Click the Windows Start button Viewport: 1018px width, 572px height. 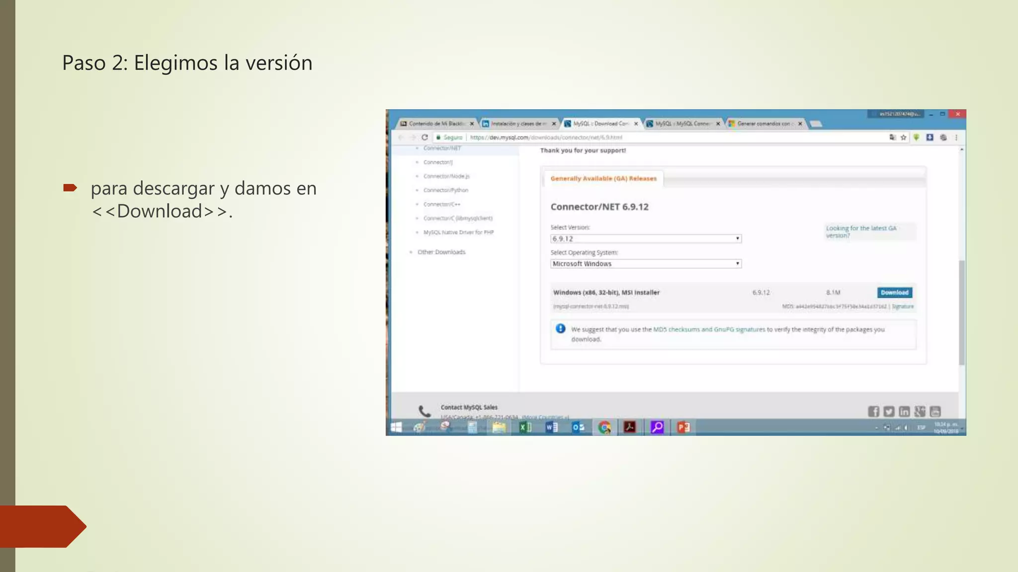[396, 427]
